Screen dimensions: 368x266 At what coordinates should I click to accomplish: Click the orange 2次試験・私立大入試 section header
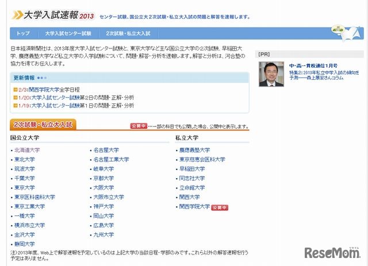click(43, 125)
